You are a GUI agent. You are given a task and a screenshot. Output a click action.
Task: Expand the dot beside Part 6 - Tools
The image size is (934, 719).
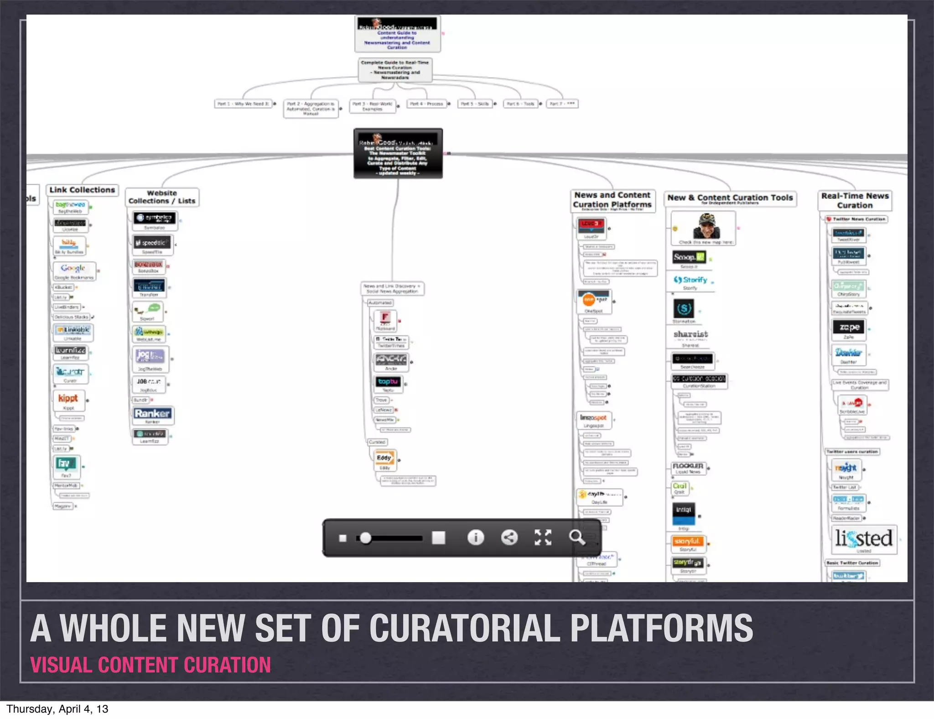(x=540, y=104)
